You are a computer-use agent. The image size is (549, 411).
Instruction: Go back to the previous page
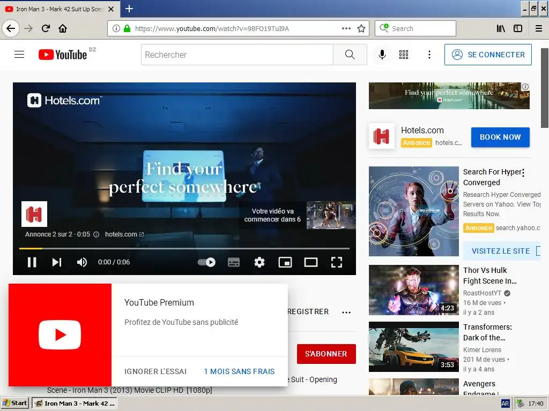[11, 28]
